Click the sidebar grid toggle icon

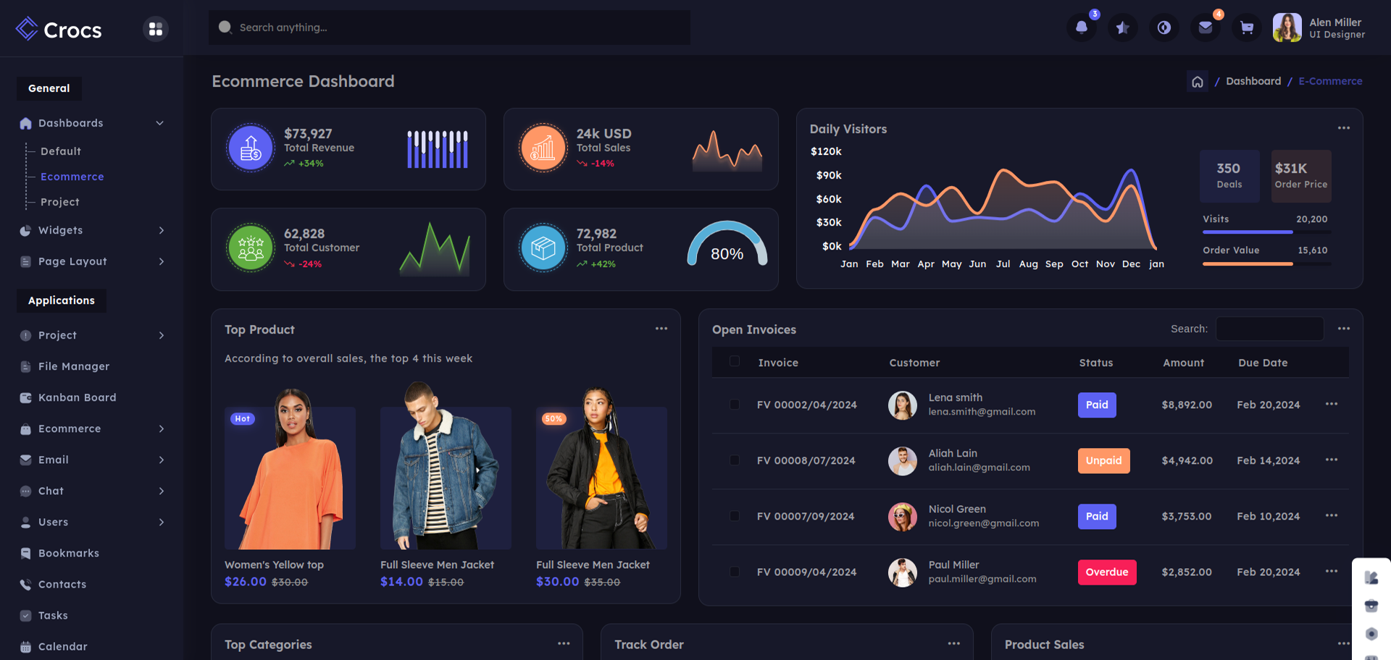pyautogui.click(x=155, y=29)
